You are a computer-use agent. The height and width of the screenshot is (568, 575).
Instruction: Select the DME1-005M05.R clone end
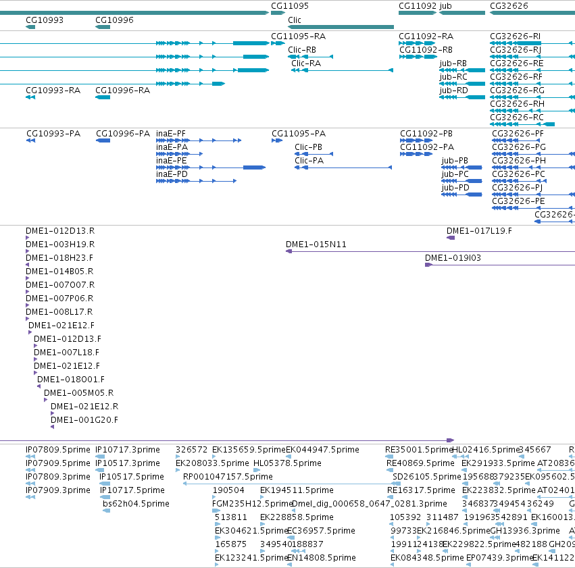46,400
